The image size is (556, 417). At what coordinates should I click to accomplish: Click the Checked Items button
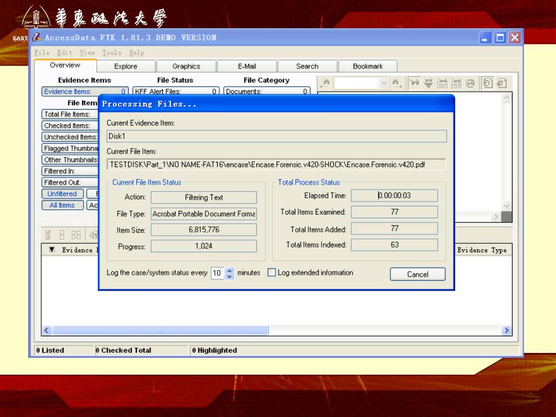pyautogui.click(x=70, y=125)
